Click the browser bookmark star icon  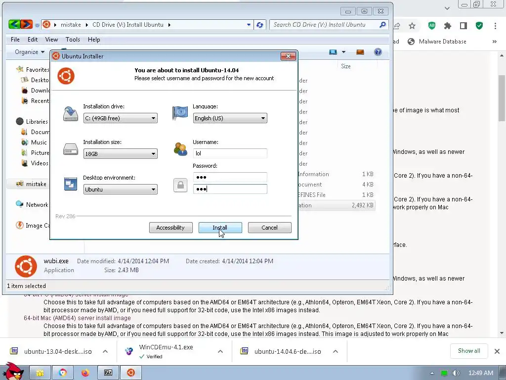point(412,26)
